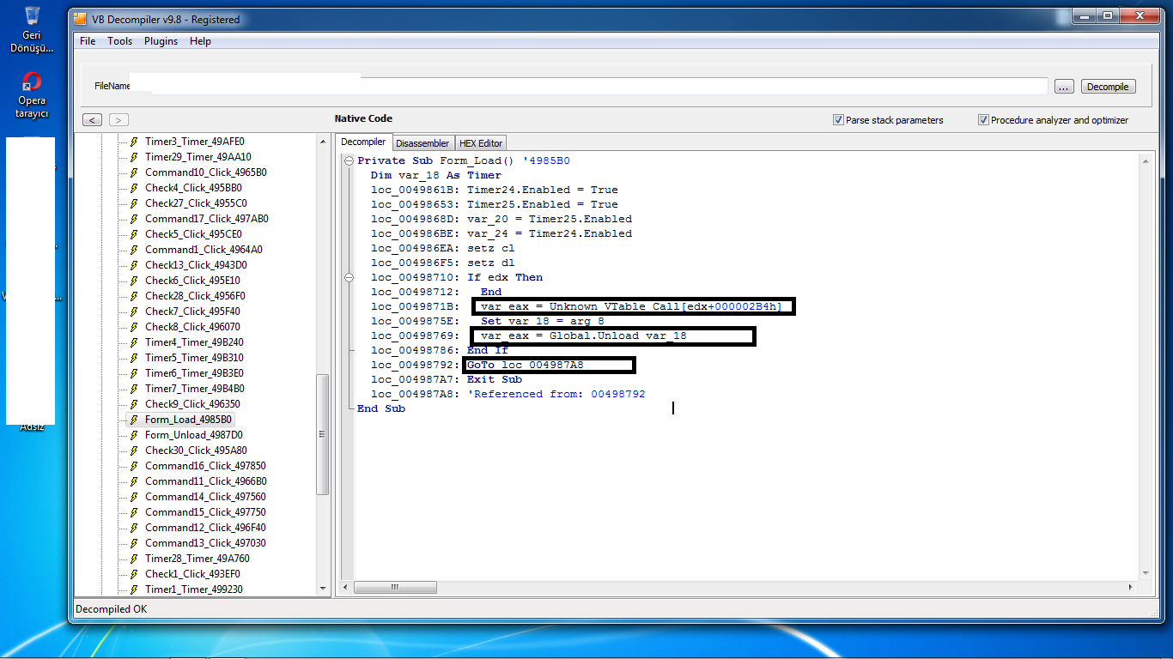Click the lightning icon beside Form_Unload_4987D0
This screenshot has width=1173, height=659.
(x=134, y=435)
